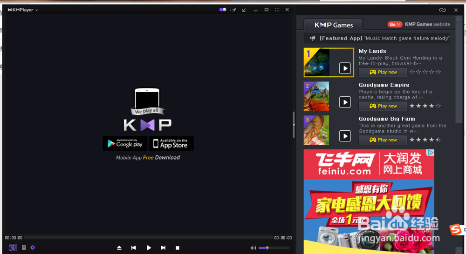Click the Mobile App Free Download text
Image resolution: width=466 pixels, height=254 pixels.
tap(148, 158)
